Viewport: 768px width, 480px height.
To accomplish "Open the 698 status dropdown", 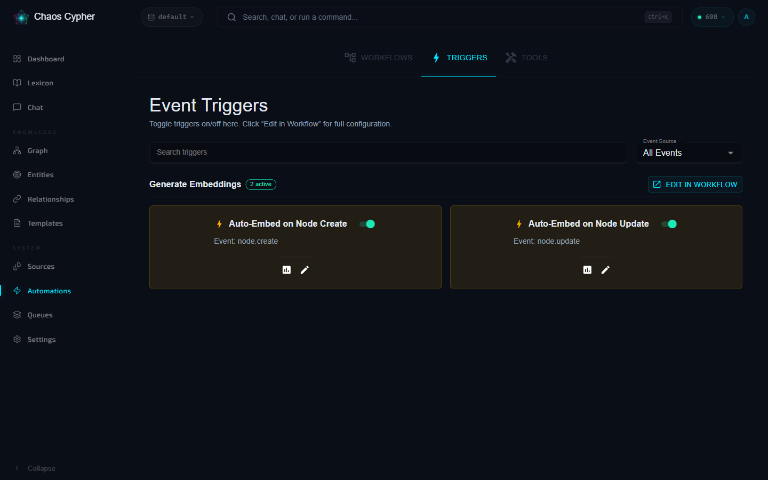I will pyautogui.click(x=712, y=17).
